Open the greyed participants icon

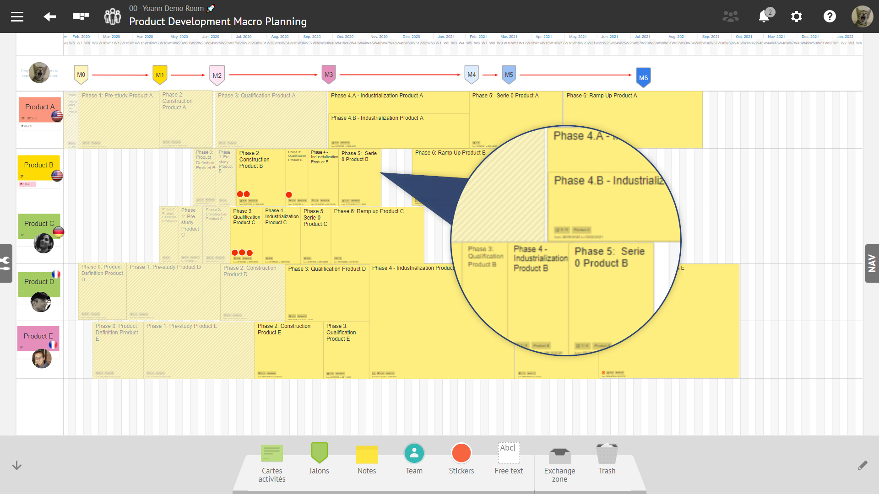pyautogui.click(x=730, y=16)
